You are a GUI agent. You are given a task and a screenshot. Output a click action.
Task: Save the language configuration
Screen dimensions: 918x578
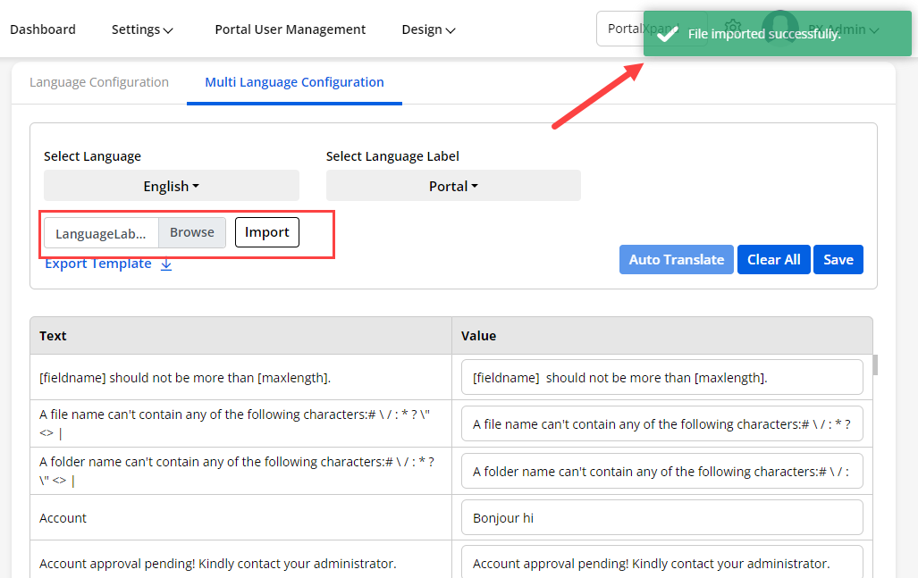(838, 259)
